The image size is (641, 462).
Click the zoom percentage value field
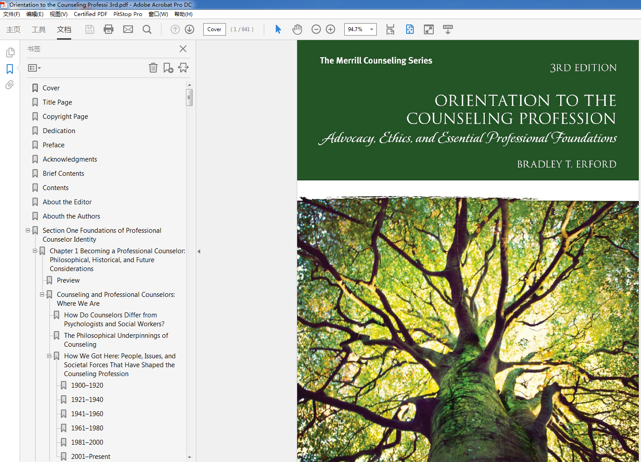tap(356, 29)
